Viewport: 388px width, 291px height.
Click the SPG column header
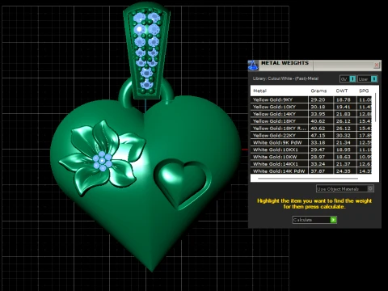pos(364,91)
